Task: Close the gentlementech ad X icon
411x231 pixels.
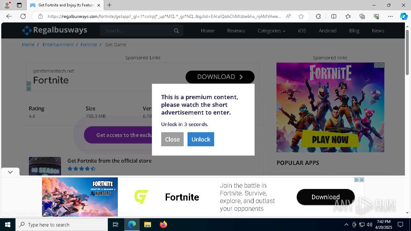Action: (x=29, y=89)
